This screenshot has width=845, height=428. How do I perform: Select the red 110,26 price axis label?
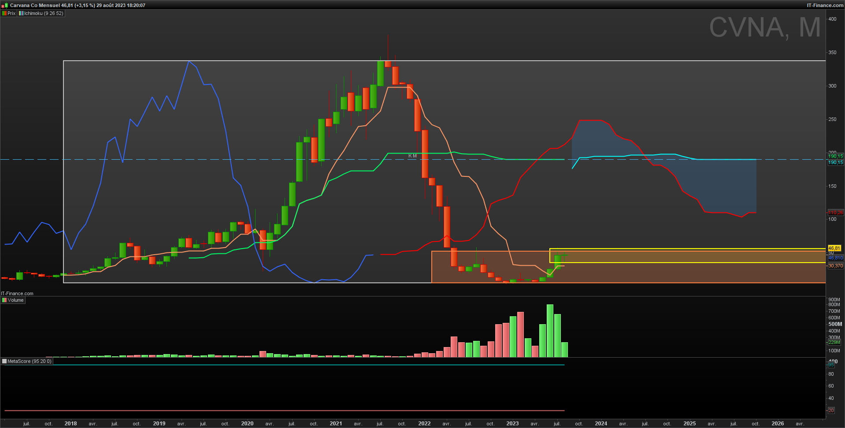point(835,212)
